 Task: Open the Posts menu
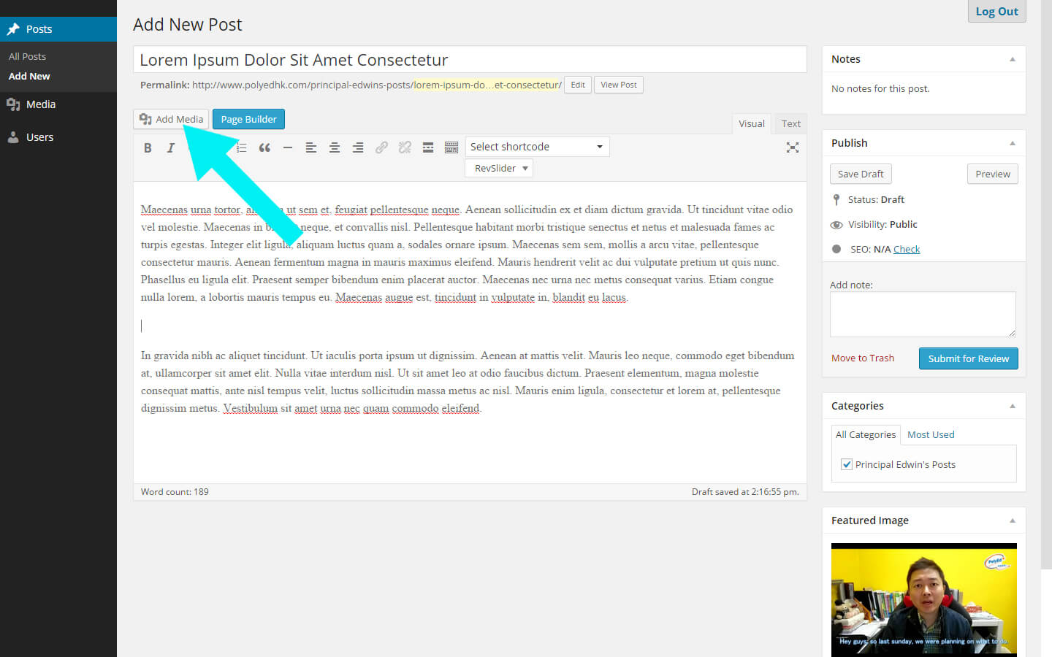click(x=58, y=29)
